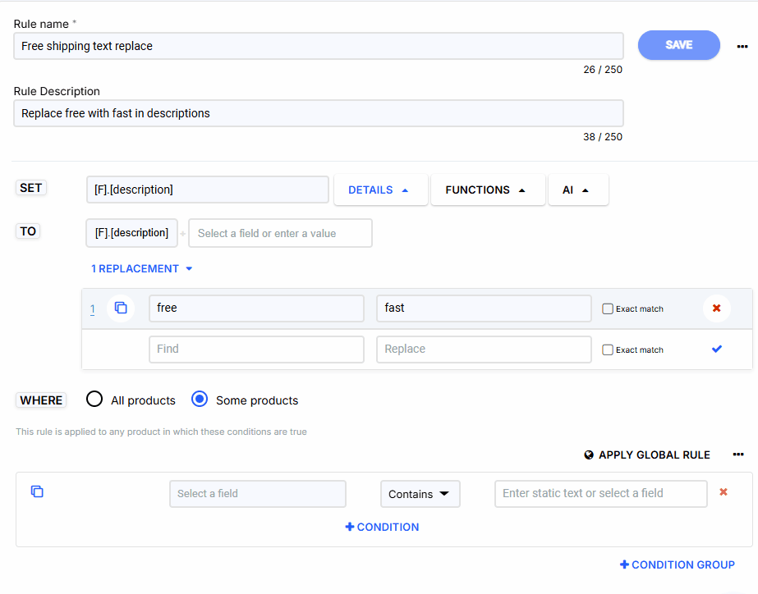Click the Rule Description text field
The width and height of the screenshot is (758, 594).
[x=318, y=113]
